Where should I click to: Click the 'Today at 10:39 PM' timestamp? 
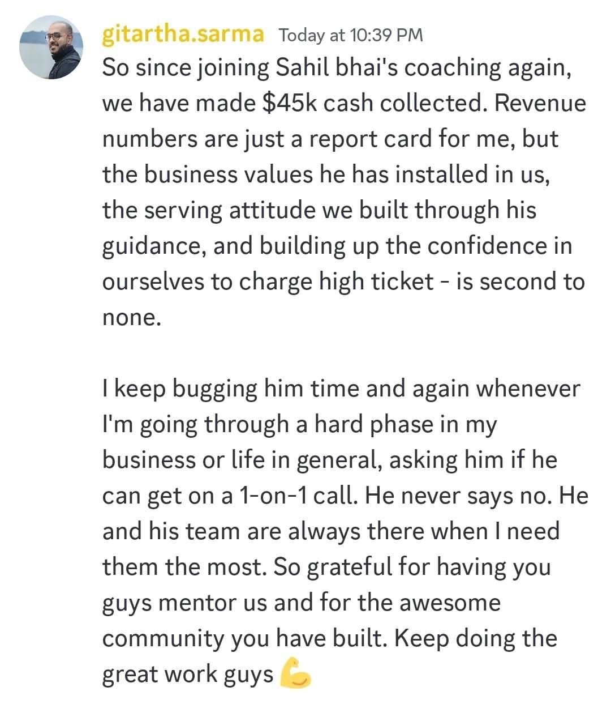(x=351, y=35)
